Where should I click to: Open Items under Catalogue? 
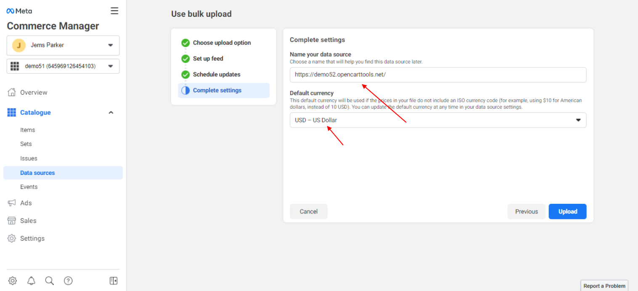pyautogui.click(x=28, y=130)
